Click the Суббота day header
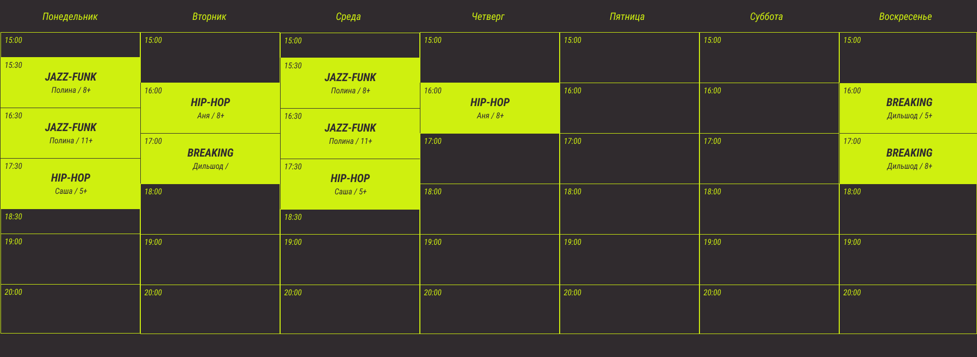The width and height of the screenshot is (977, 357). coord(766,16)
